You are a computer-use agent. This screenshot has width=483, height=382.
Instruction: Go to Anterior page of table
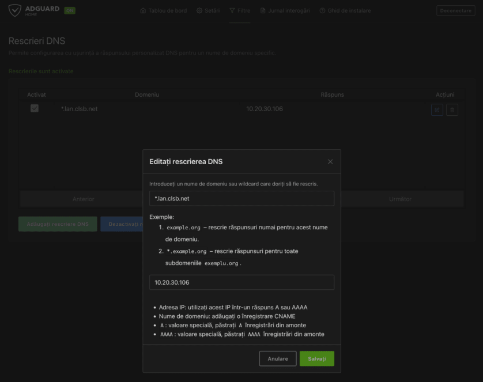(x=83, y=199)
